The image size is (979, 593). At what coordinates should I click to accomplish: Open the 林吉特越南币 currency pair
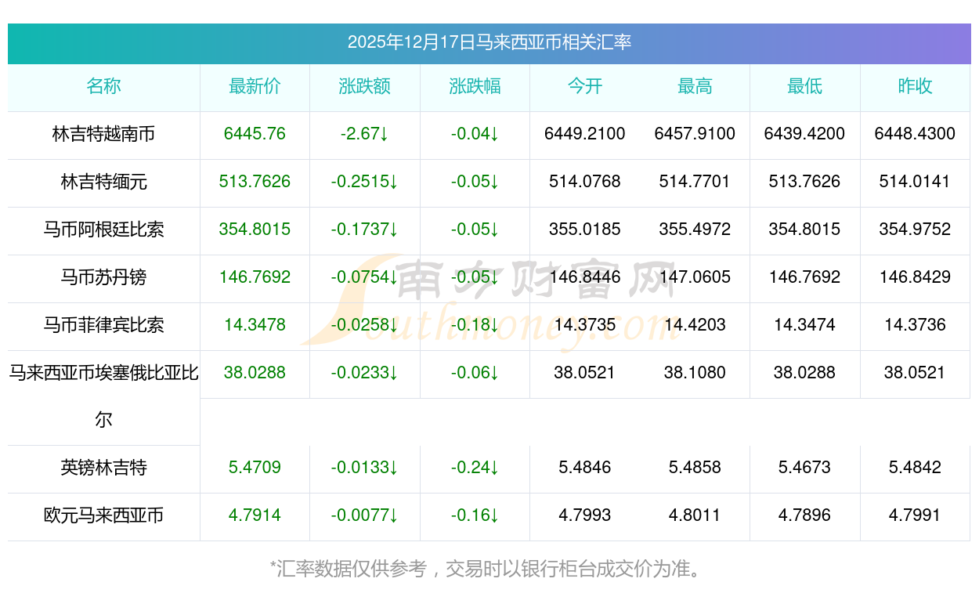[103, 134]
